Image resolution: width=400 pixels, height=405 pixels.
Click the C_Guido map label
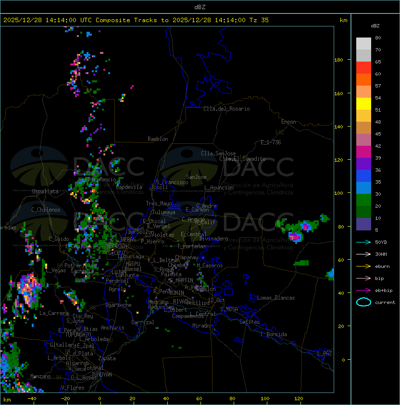point(59,239)
